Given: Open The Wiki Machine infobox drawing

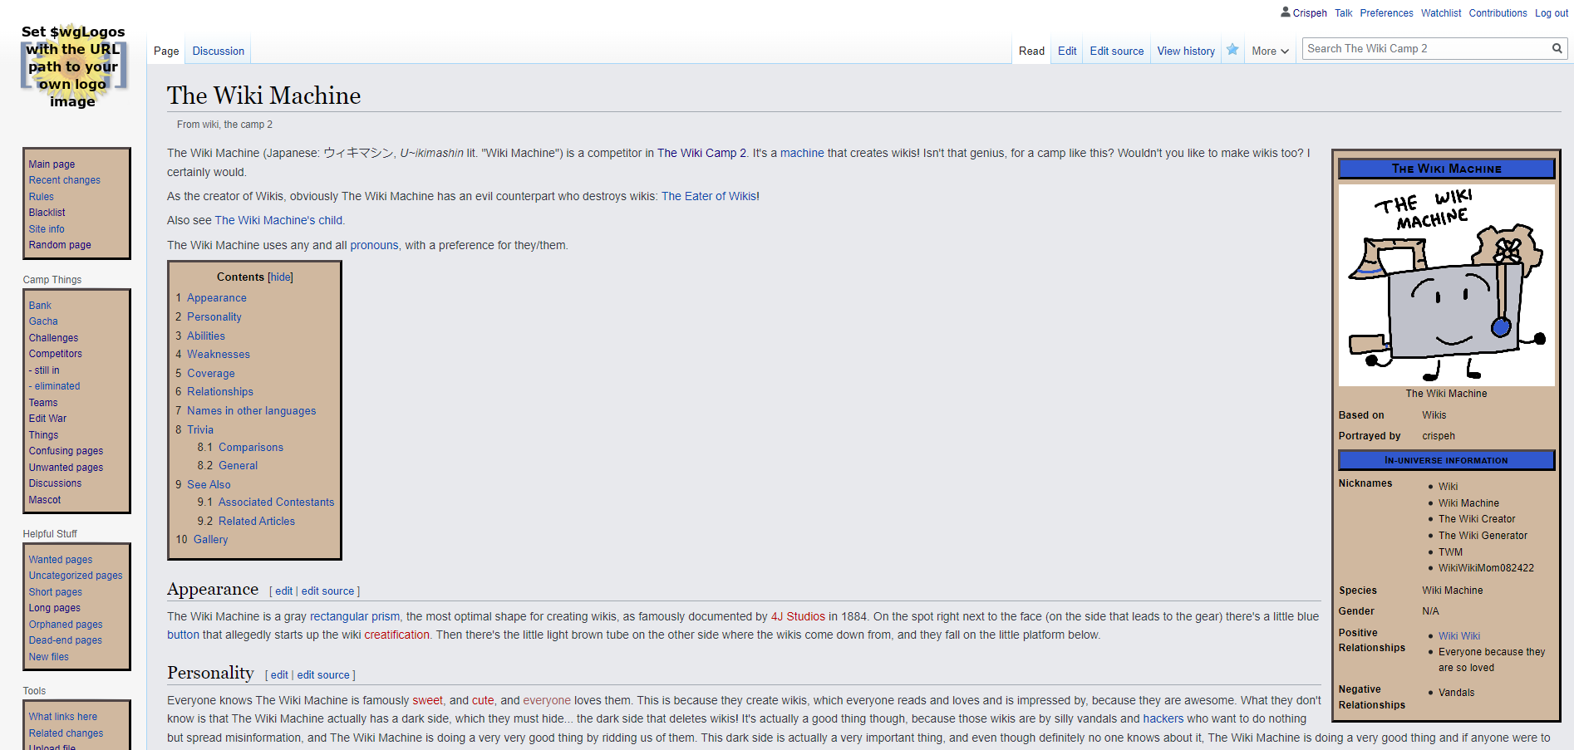Looking at the screenshot, I should click(1446, 285).
